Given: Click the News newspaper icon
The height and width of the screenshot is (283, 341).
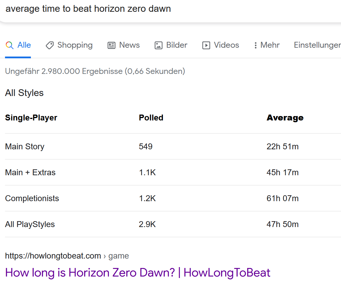Looking at the screenshot, I should pos(112,45).
